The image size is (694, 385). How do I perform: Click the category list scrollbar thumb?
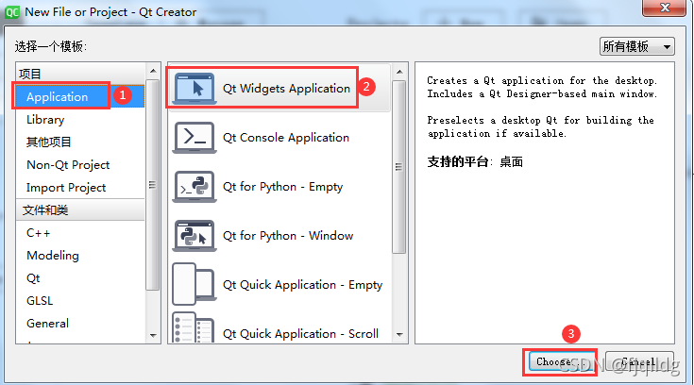point(153,185)
